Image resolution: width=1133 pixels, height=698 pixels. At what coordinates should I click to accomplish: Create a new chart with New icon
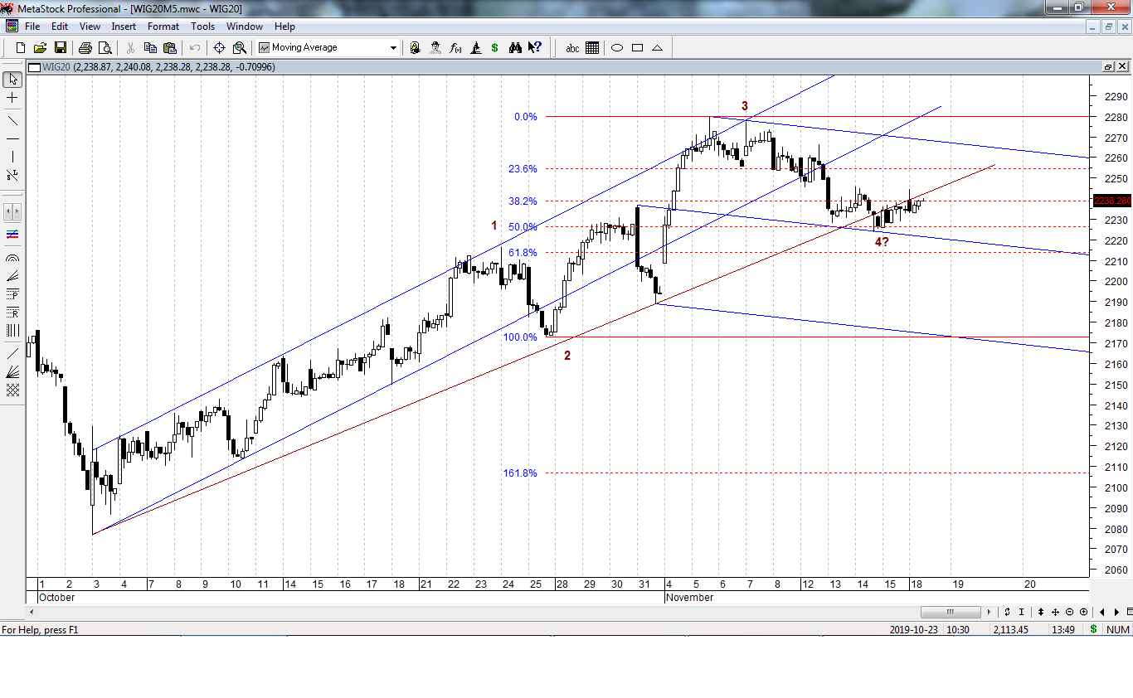(x=21, y=48)
